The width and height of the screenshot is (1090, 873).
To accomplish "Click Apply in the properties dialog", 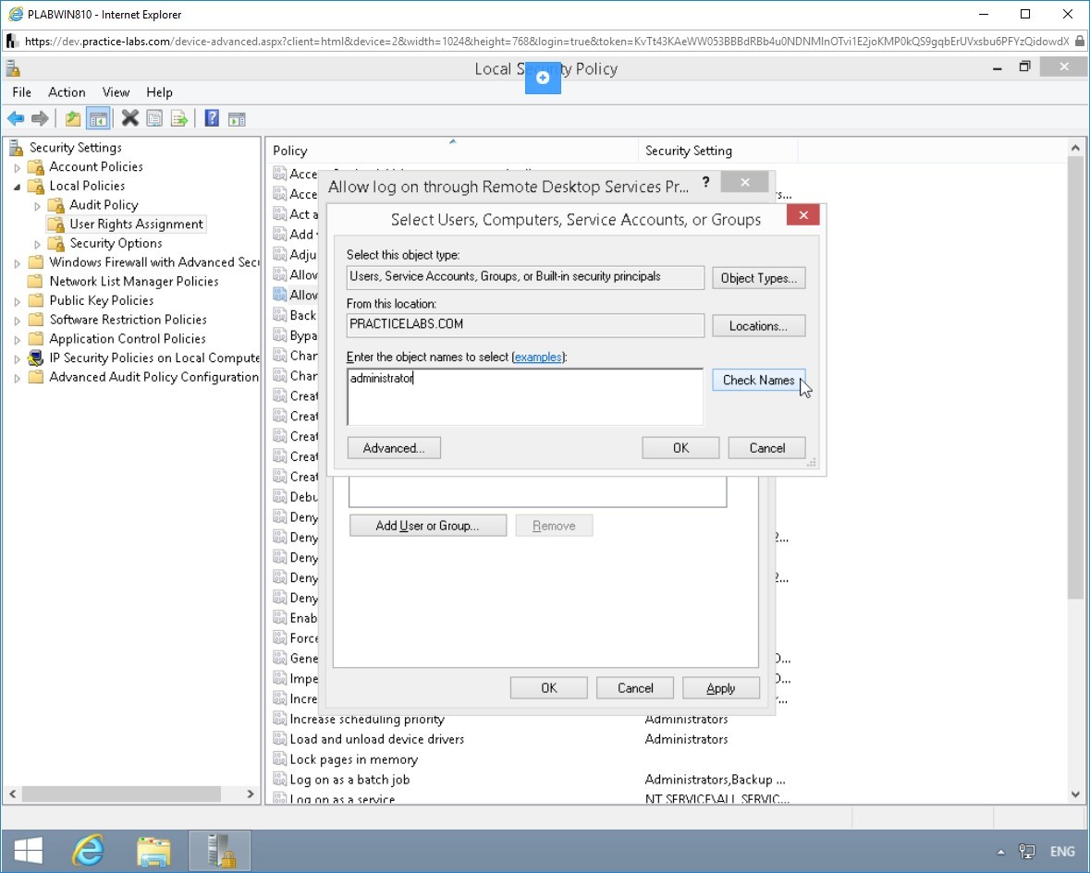I will tap(721, 688).
